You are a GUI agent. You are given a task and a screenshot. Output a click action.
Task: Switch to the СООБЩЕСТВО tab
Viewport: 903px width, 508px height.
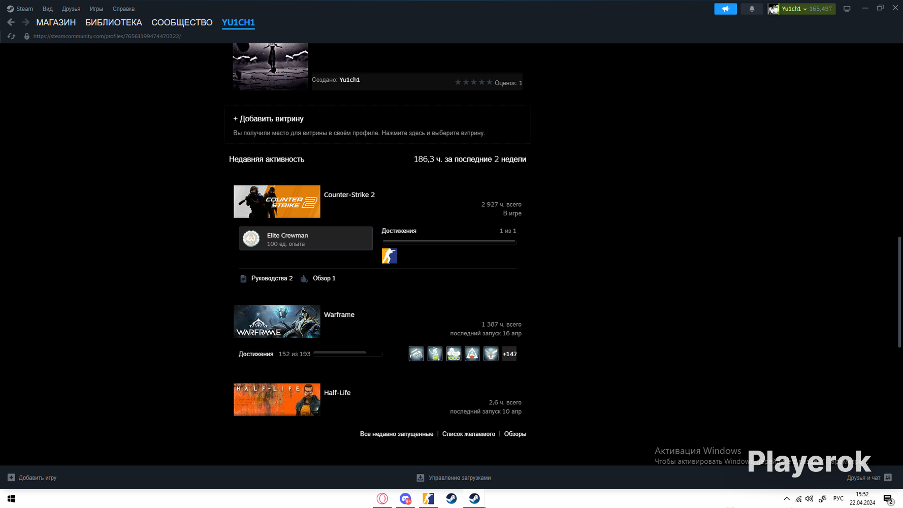click(182, 22)
